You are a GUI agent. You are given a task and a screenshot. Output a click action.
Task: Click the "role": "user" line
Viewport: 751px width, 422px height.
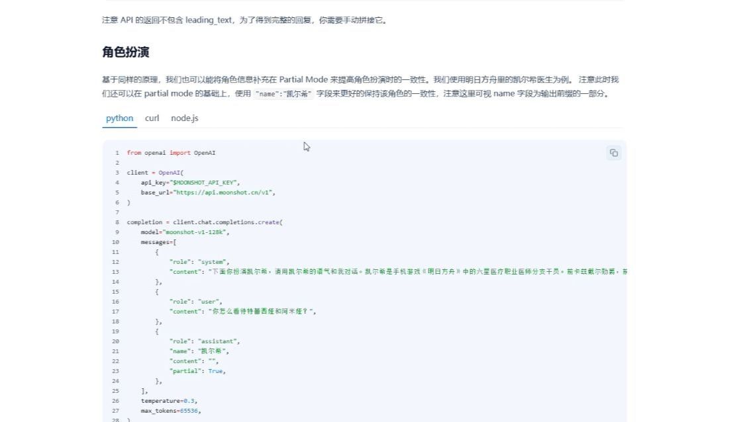click(196, 302)
